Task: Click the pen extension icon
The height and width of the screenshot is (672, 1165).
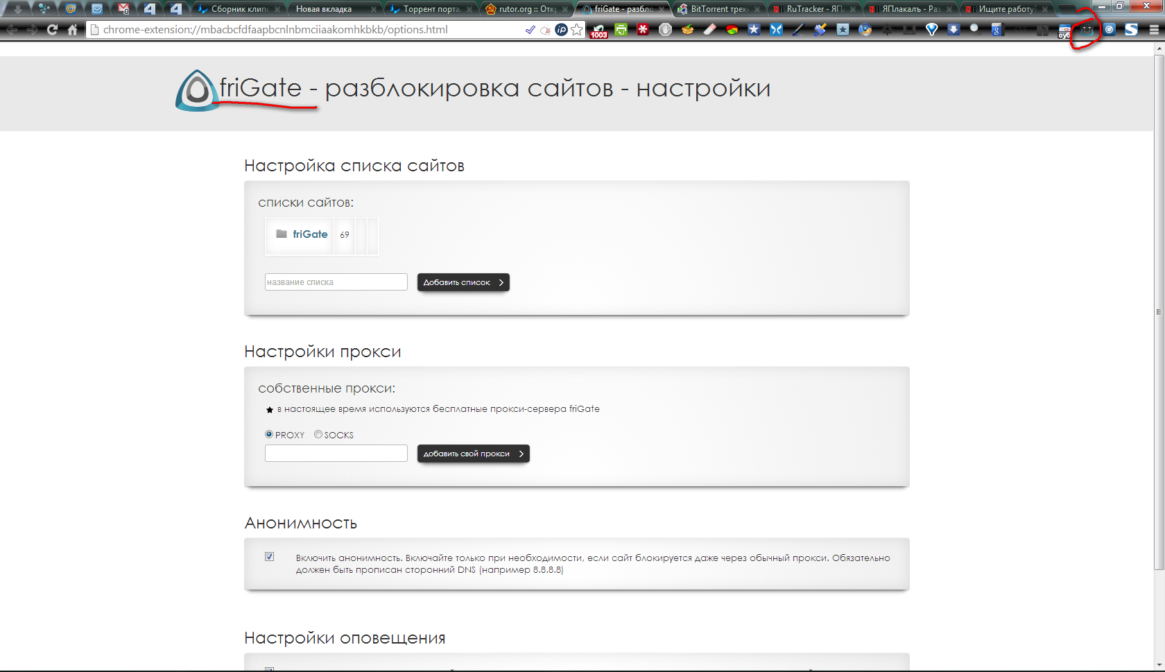Action: 798,30
